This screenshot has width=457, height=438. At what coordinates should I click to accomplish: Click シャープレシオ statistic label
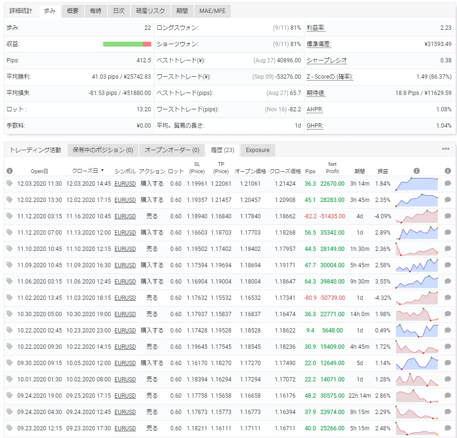(327, 60)
